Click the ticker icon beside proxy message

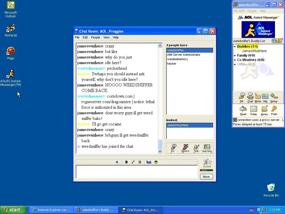pyautogui.click(x=235, y=120)
